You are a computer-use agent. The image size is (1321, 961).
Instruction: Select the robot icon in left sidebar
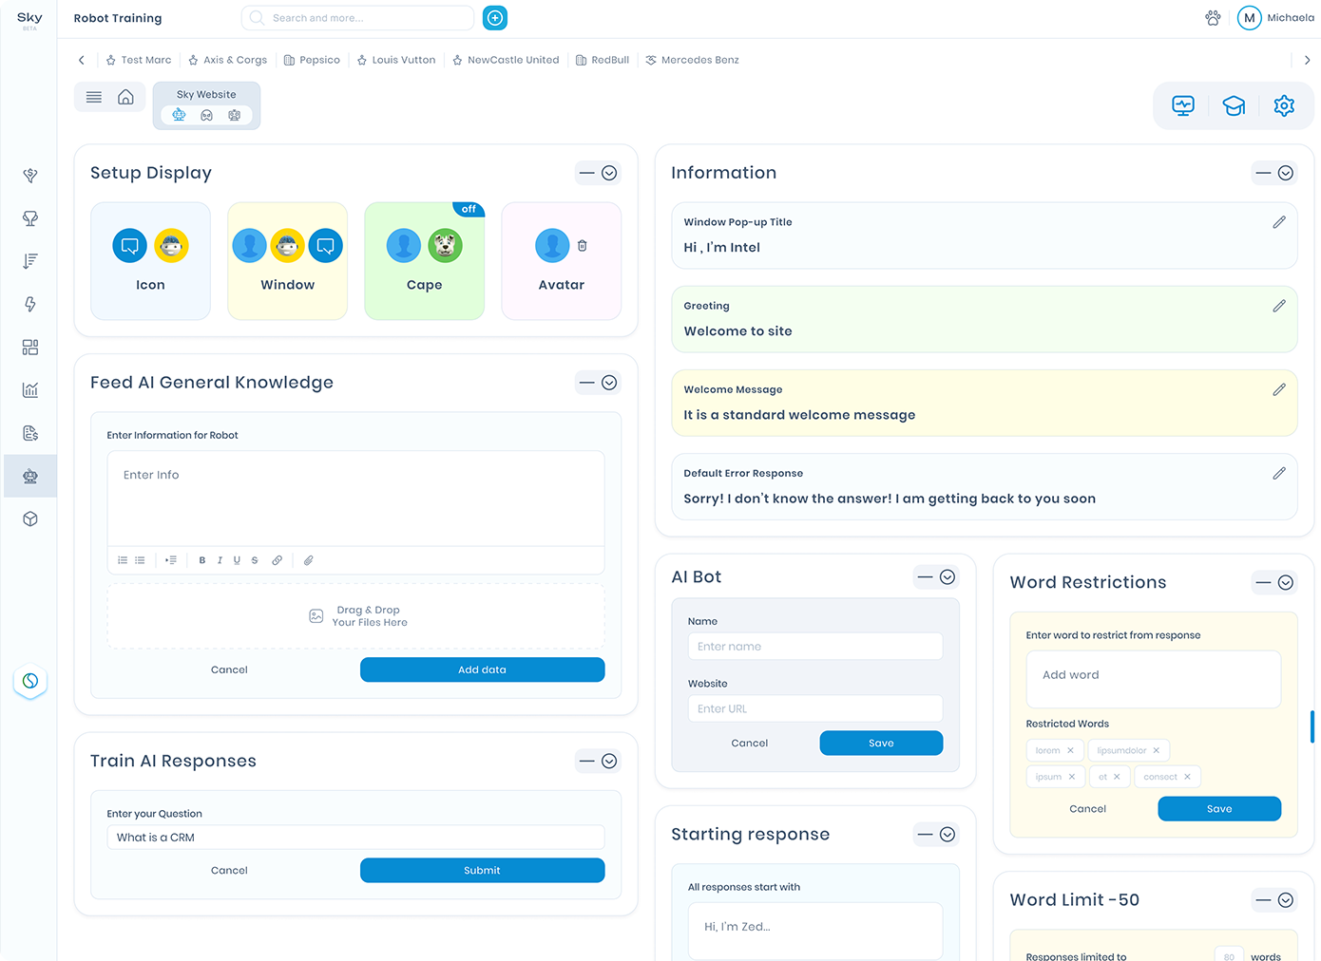[x=30, y=476]
